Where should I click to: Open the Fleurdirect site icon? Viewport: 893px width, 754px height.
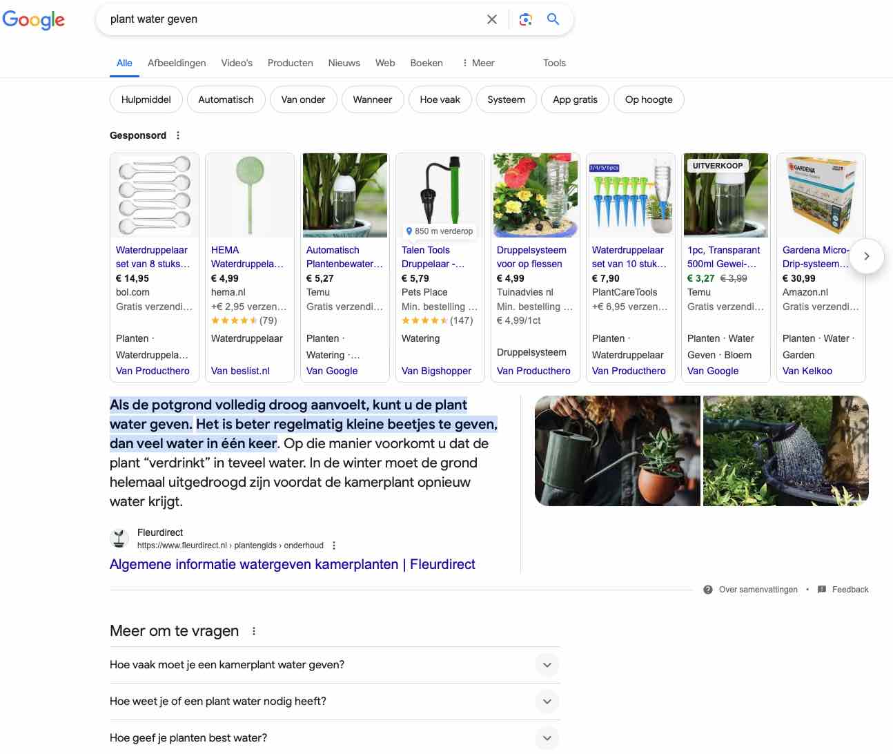tap(118, 538)
